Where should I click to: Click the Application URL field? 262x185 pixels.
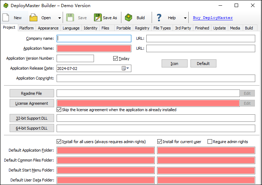point(201,49)
